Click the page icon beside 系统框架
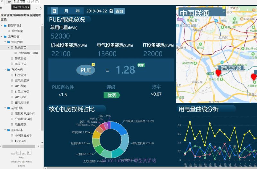 click(x=9, y=31)
